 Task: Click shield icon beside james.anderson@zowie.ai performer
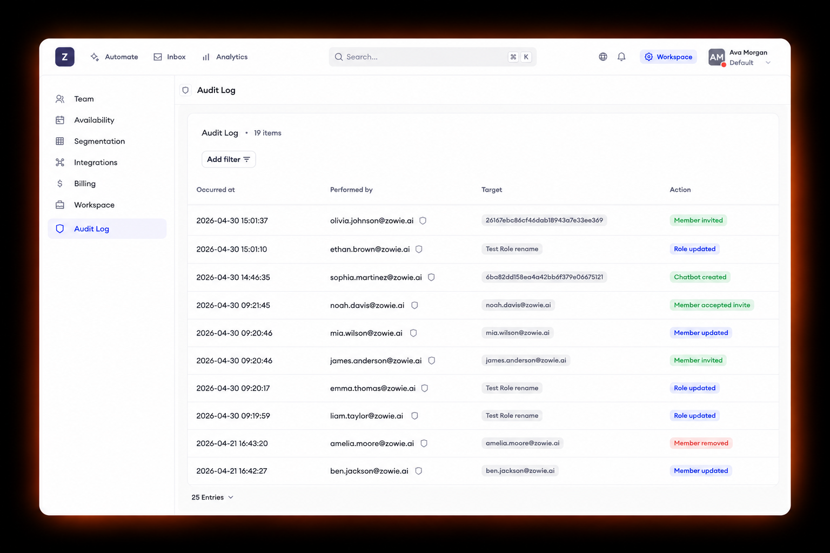432,360
